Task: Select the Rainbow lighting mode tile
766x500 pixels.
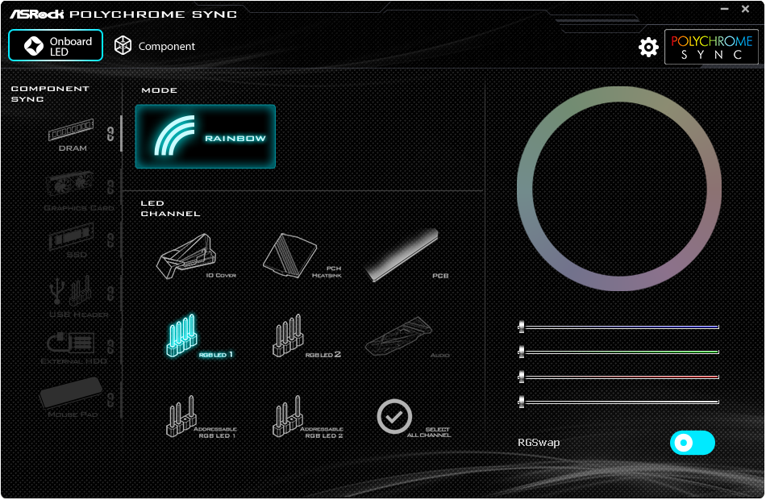Action: [x=205, y=136]
